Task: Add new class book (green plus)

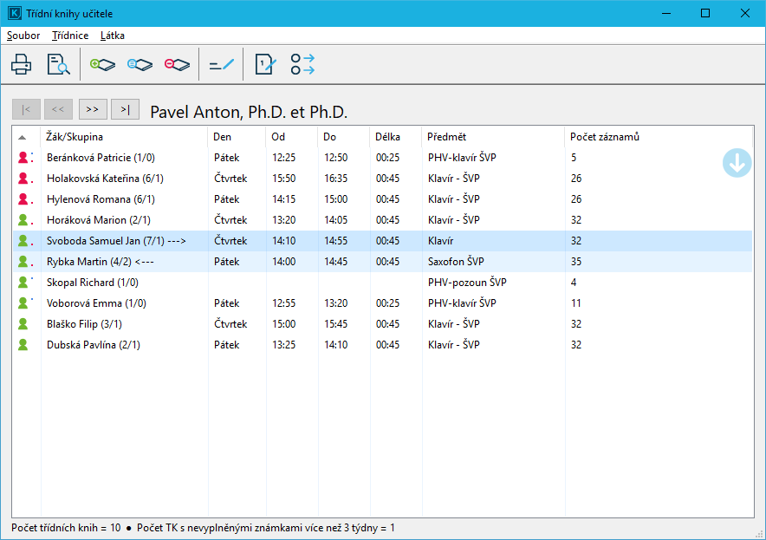Action: pyautogui.click(x=102, y=64)
